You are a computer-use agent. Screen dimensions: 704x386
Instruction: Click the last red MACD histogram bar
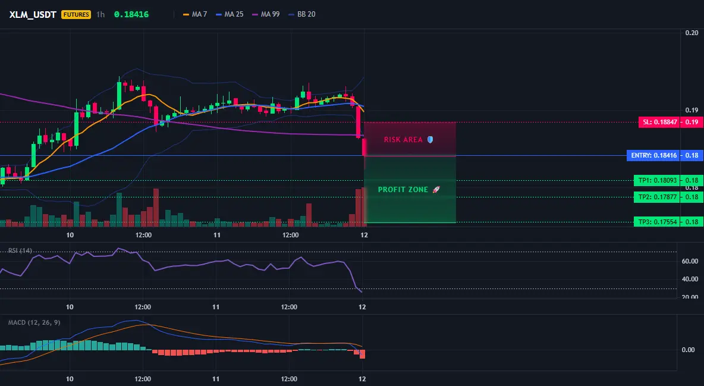(362, 354)
